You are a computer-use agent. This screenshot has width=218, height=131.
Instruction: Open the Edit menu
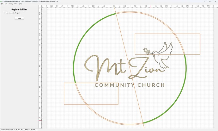6,4
